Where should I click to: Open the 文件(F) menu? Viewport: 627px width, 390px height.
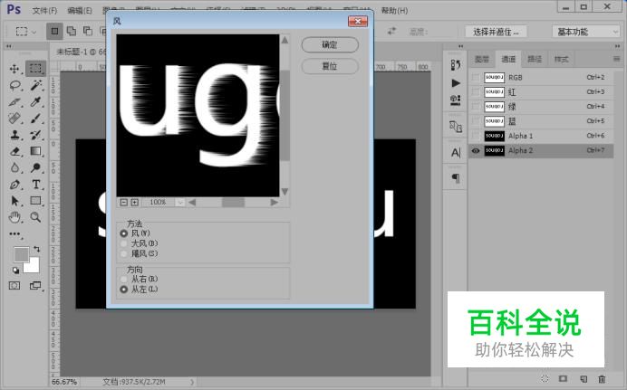(x=44, y=10)
